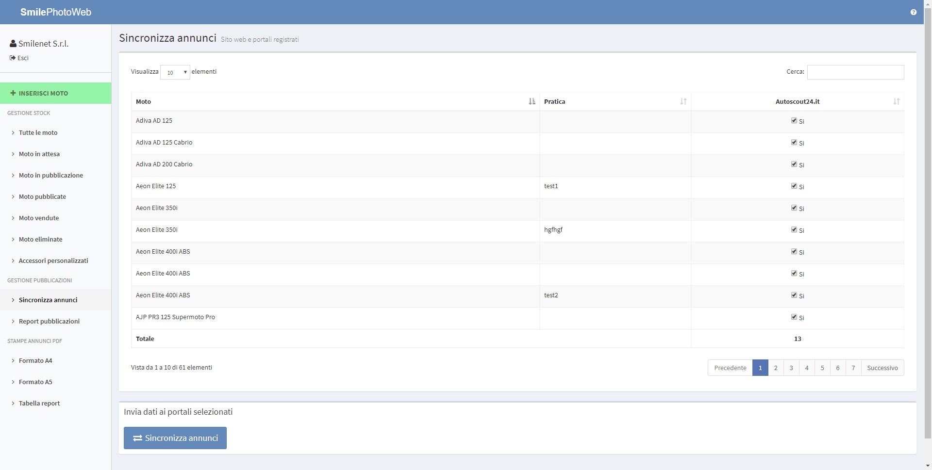Expand Moto eliminate chevron
932x470 pixels.
click(x=13, y=239)
